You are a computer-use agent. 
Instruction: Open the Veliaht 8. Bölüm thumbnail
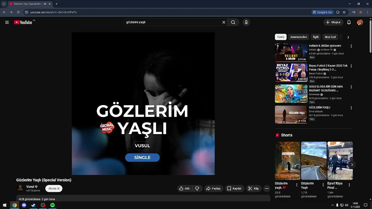(x=291, y=53)
